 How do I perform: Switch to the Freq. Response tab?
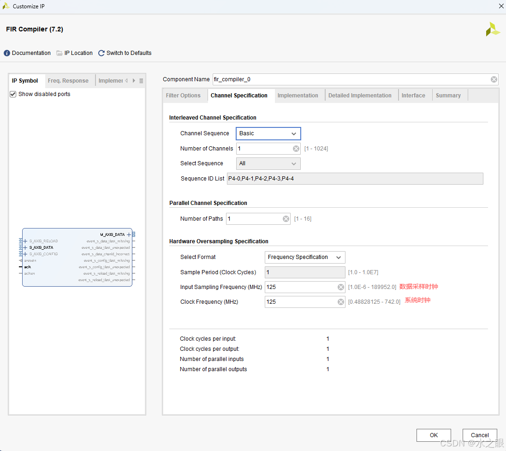click(68, 81)
